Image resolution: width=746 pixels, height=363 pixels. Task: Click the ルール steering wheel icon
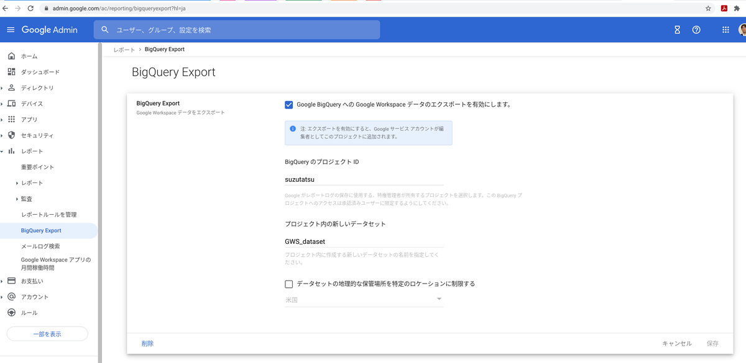pos(11,312)
